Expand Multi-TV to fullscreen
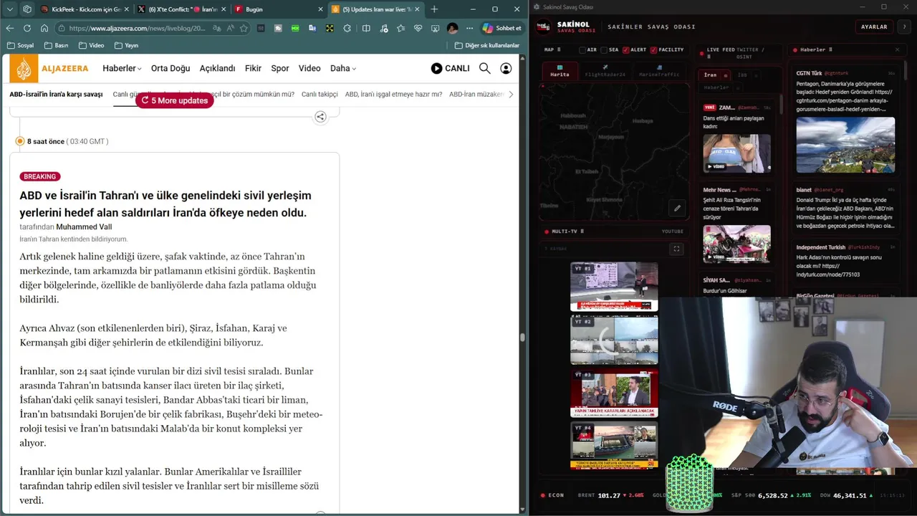 (x=676, y=249)
